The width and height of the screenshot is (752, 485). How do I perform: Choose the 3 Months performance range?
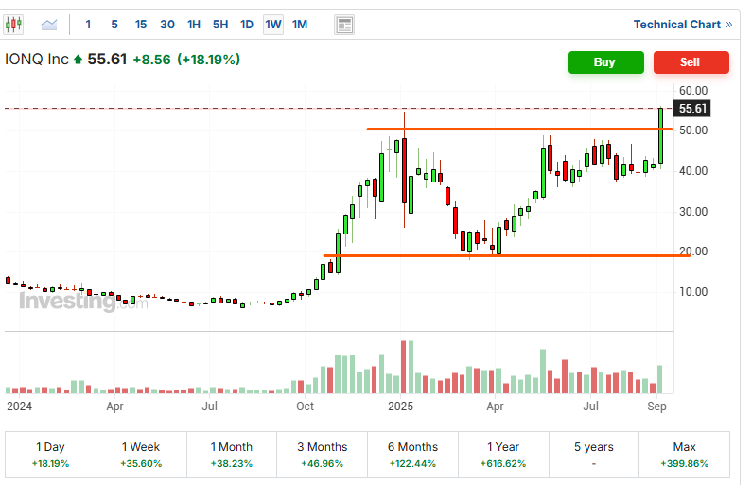[323, 455]
